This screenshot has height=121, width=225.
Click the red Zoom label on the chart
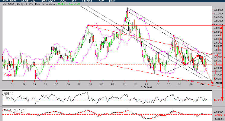[8, 74]
